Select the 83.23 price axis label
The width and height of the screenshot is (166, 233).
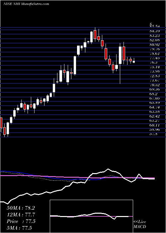tap(155, 36)
